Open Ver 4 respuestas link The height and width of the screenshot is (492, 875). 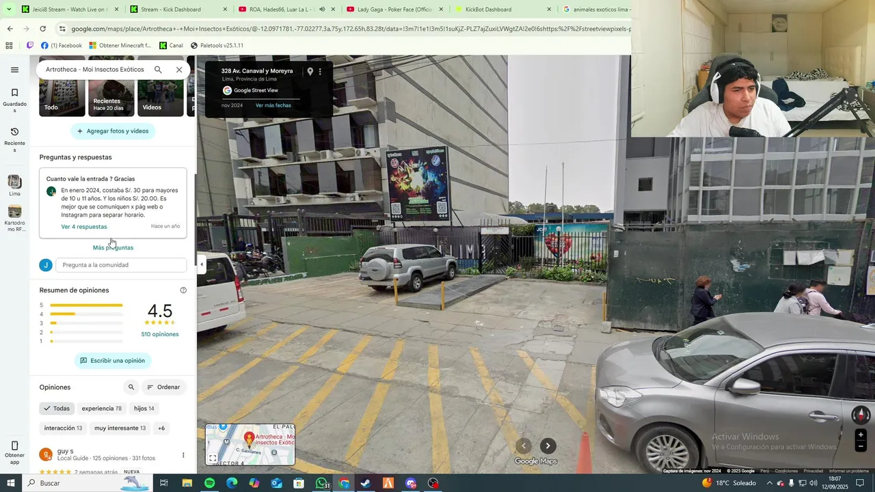84,227
